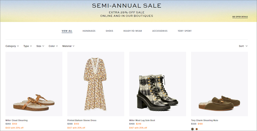Switch to the Handbags tab
Screen dimensions: 257x131
pos(89,31)
